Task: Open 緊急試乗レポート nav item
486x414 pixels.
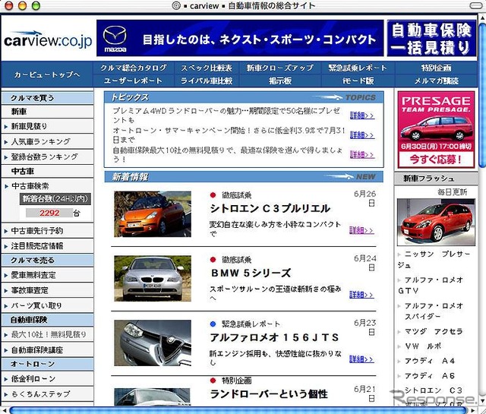Action: [x=358, y=68]
